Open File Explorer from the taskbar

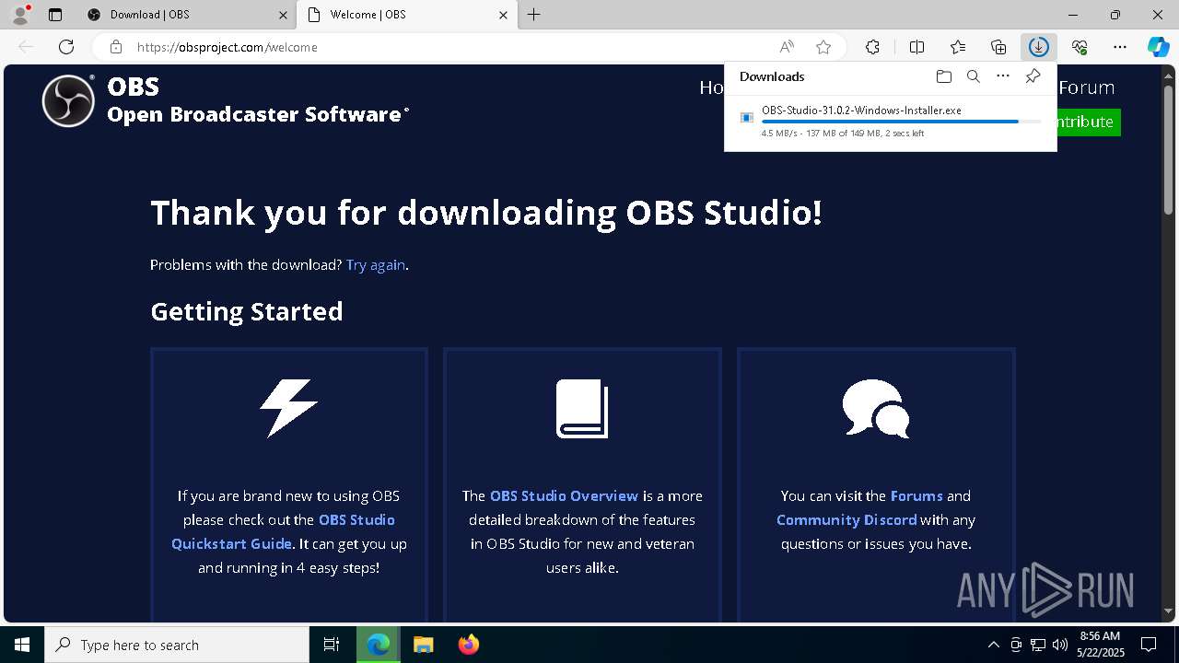423,645
